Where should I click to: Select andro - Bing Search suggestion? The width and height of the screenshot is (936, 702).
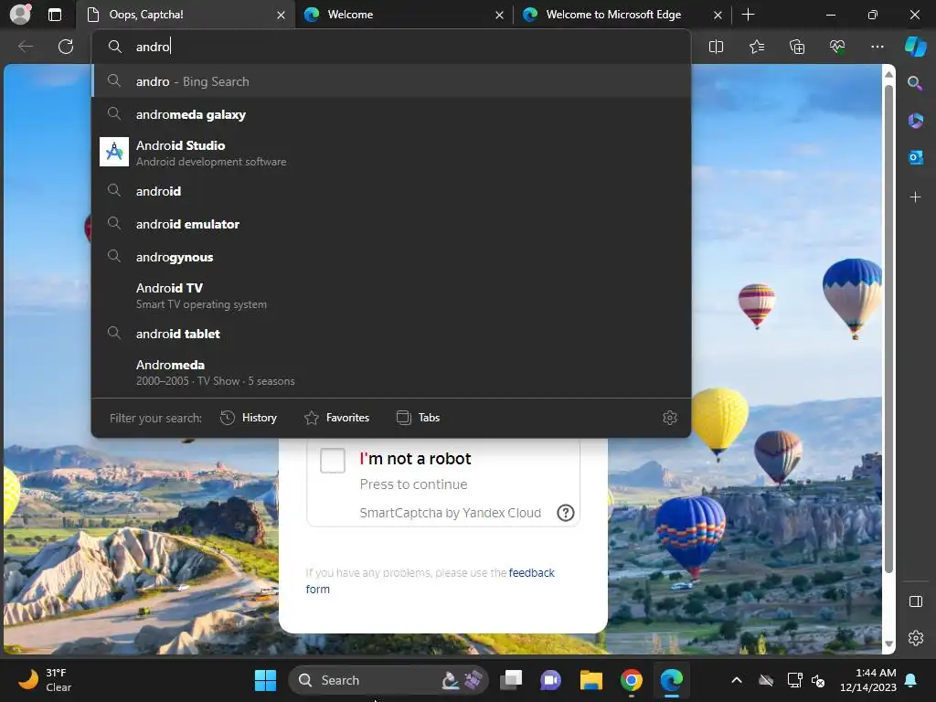tap(391, 81)
